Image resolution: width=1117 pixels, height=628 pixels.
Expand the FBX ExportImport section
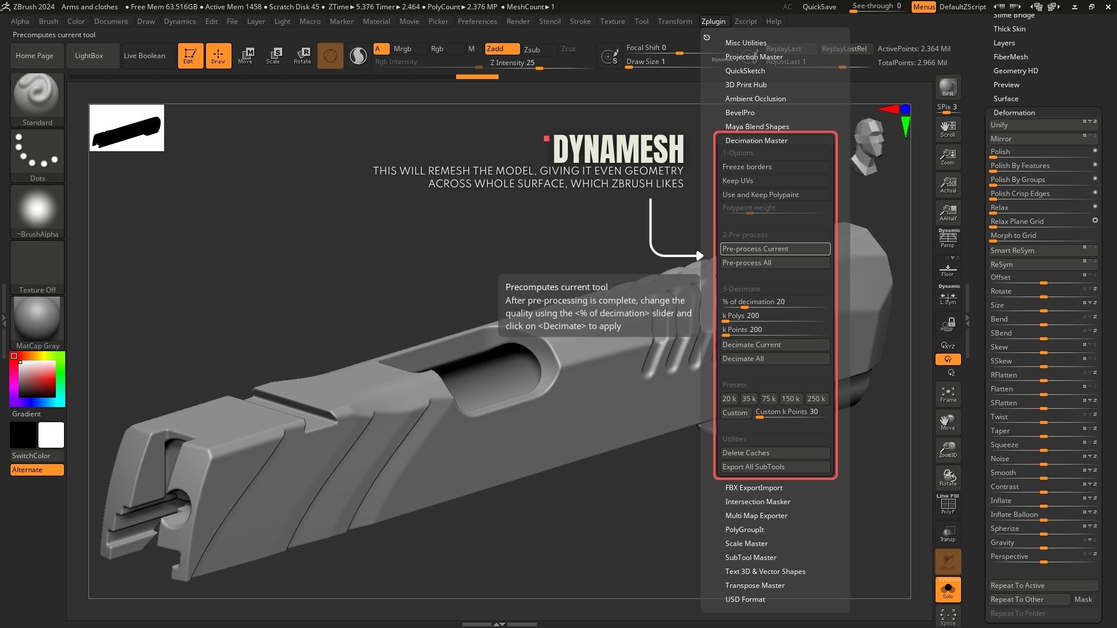[753, 488]
